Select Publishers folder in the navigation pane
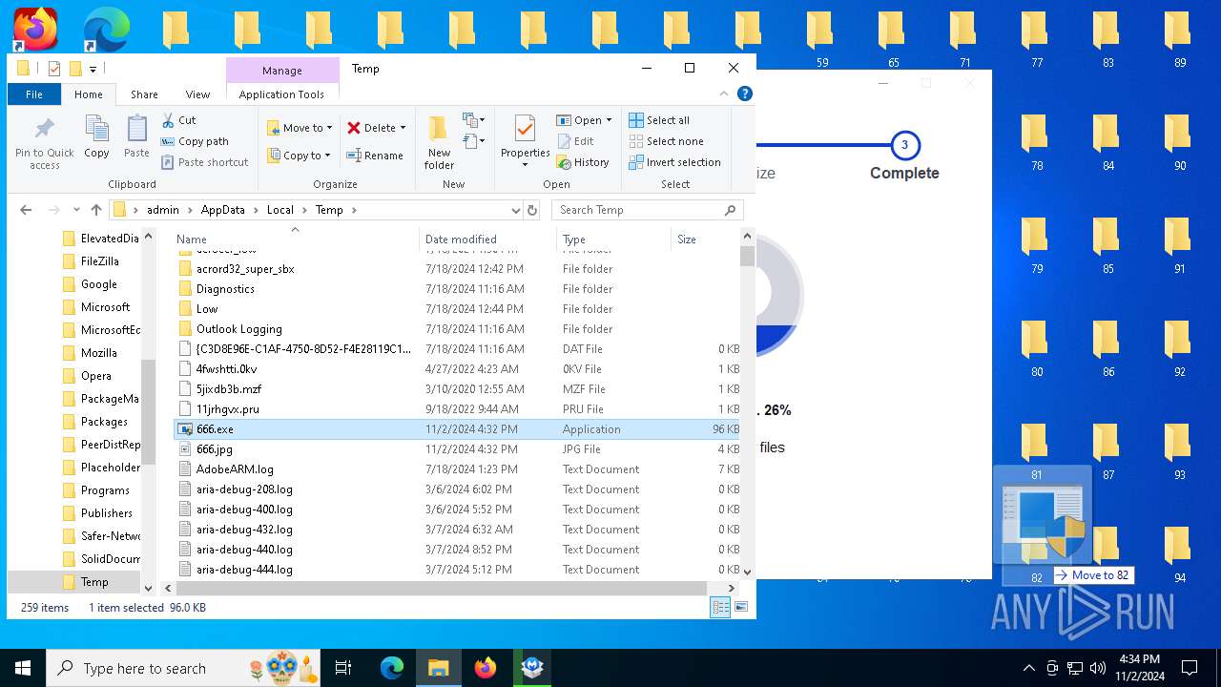This screenshot has width=1221, height=687. coord(107,513)
